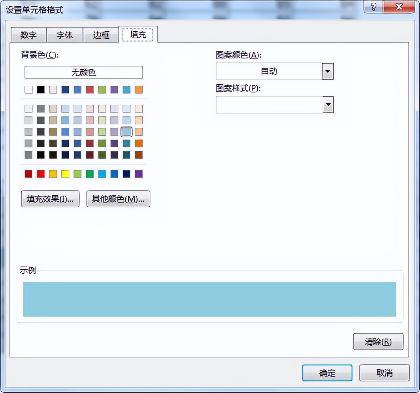Pick blue in standard colors row

pos(114,174)
